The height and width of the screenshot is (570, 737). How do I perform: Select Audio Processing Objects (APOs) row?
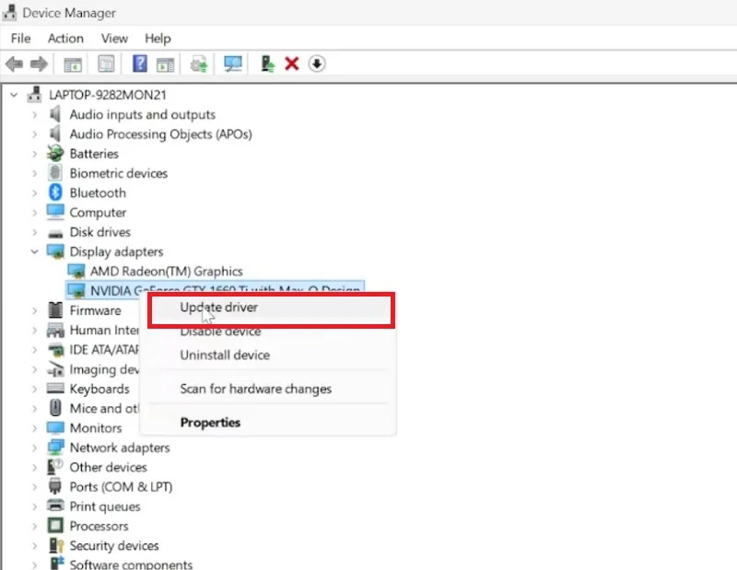[160, 134]
